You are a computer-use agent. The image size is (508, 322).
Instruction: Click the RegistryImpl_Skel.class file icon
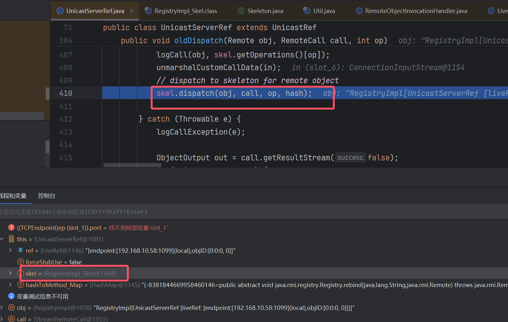click(148, 11)
